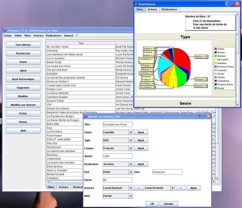242x208 pixels.
Task: Click the Annee field showing 1960
Action: [x=118, y=156]
